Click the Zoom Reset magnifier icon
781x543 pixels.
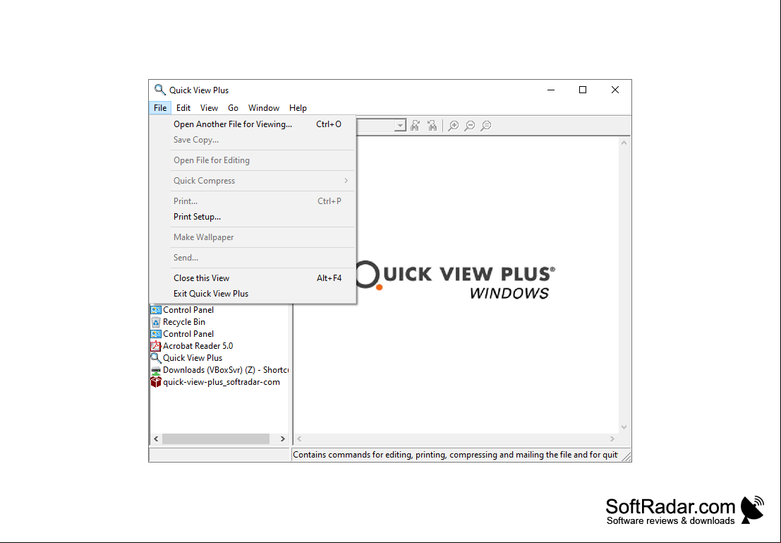pos(486,126)
